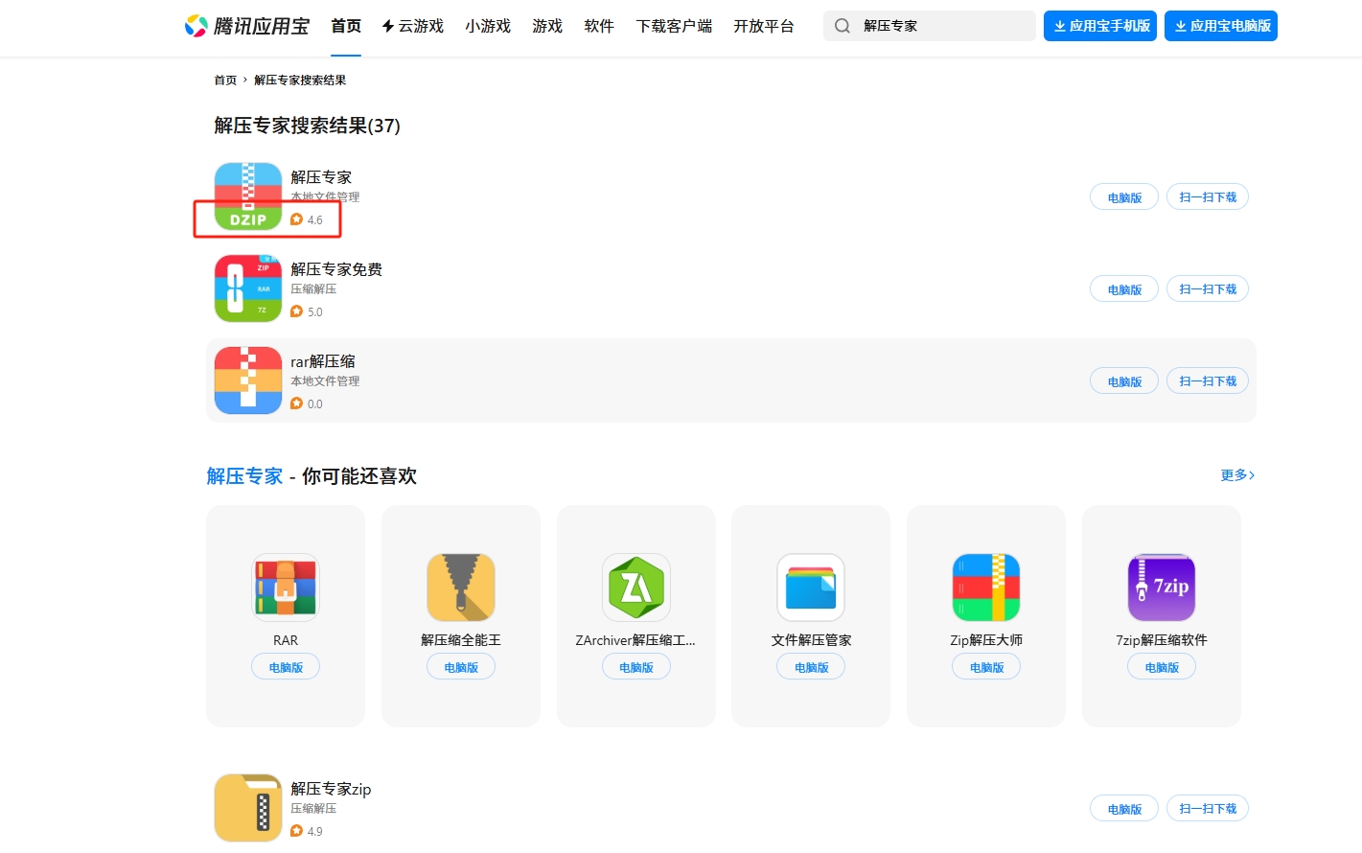Screen dimensions: 1362x853
Task: Click the 解压缩全能王 card title
Action: pyautogui.click(x=461, y=640)
